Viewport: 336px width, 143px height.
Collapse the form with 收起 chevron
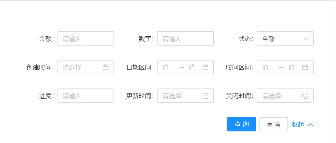pos(310,124)
